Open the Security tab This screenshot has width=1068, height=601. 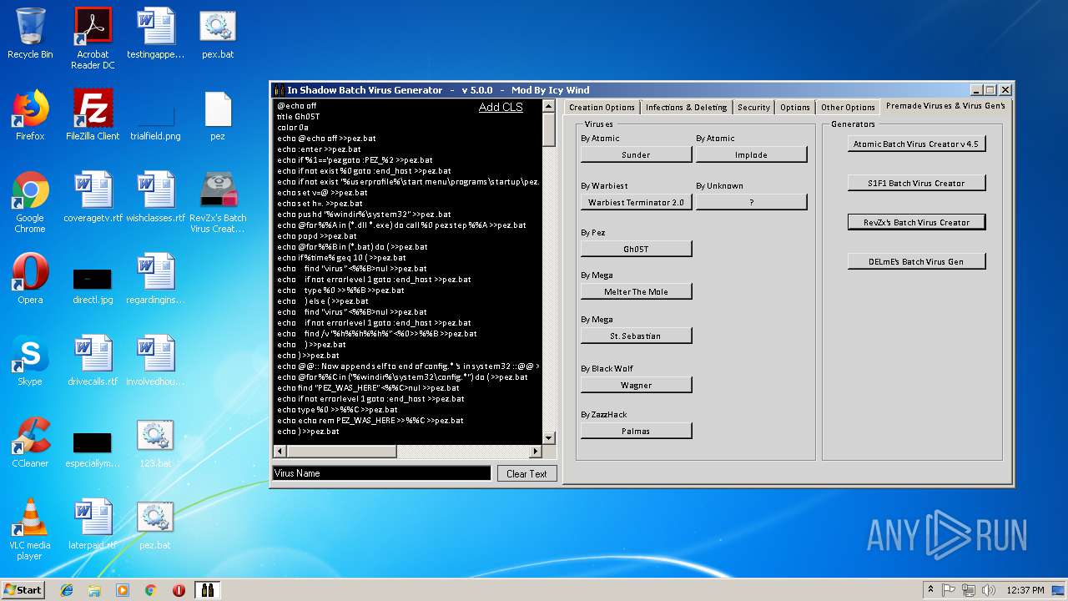pyautogui.click(x=753, y=107)
